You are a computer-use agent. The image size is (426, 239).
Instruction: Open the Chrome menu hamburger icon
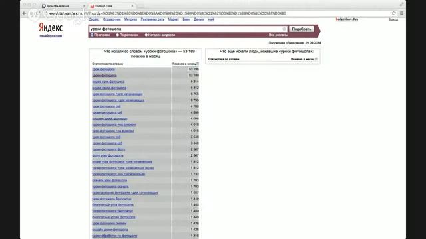[401, 13]
